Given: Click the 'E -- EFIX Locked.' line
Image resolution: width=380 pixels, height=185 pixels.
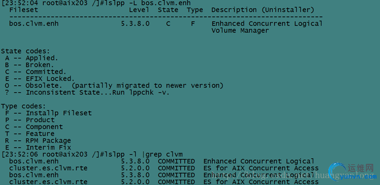Looking at the screenshot, I should pyautogui.click(x=40, y=79).
